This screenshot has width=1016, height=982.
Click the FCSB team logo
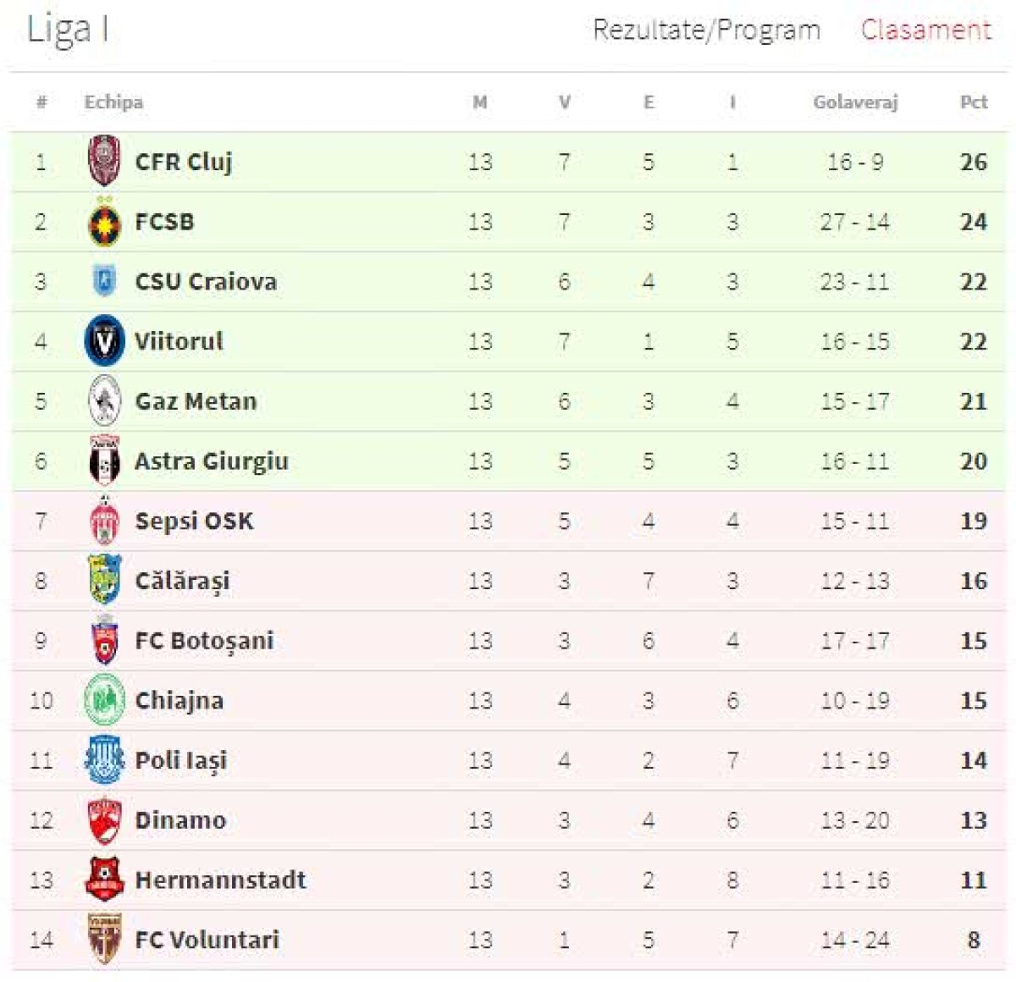click(x=104, y=223)
